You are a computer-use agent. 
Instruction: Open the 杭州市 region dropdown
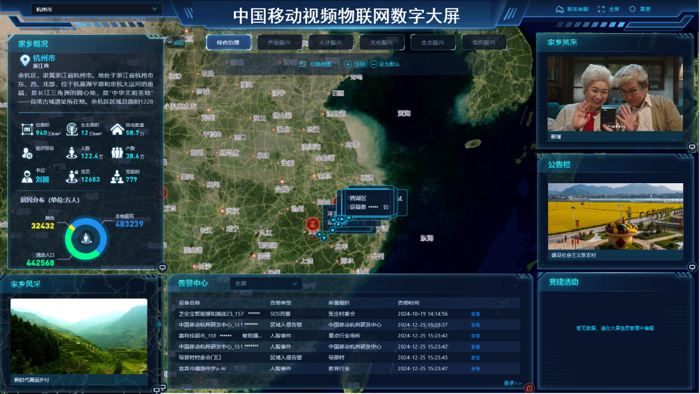[97, 9]
